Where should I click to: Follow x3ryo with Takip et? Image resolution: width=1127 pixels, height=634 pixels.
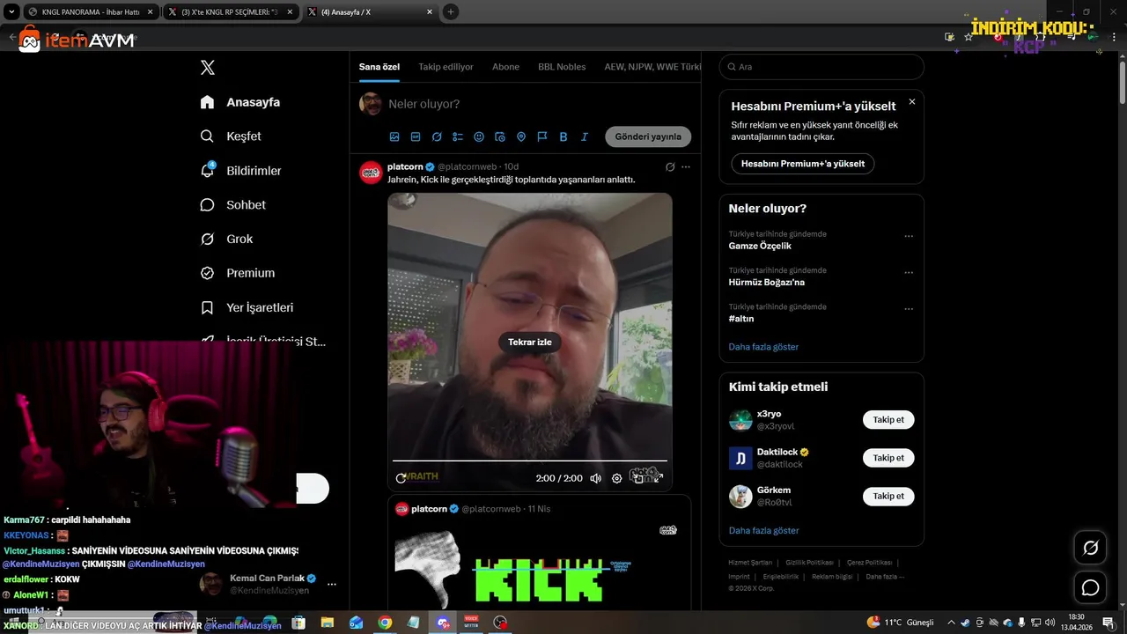[888, 420]
